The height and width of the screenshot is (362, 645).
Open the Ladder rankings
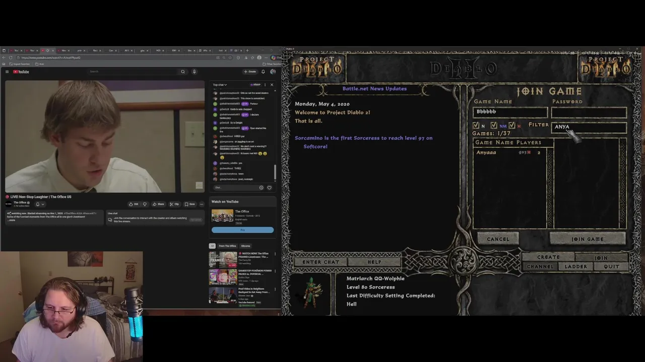point(575,266)
